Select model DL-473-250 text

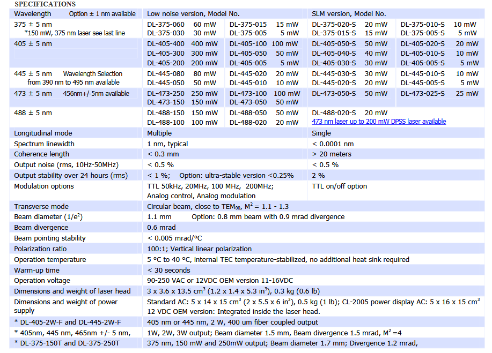(166, 94)
